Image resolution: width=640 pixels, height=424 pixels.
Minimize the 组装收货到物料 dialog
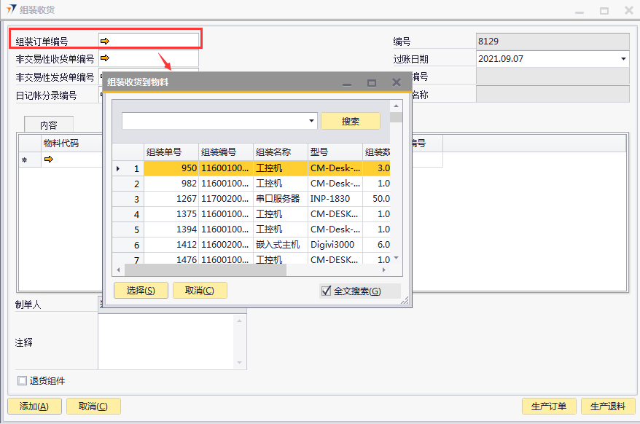(x=347, y=83)
